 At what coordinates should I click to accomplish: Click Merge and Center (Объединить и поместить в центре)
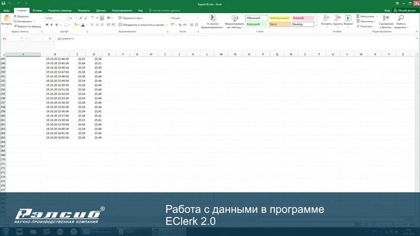(141, 25)
